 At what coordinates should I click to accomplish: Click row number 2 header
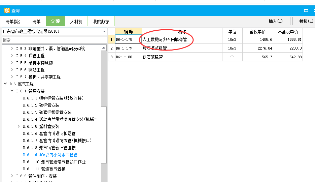[x=111, y=48]
